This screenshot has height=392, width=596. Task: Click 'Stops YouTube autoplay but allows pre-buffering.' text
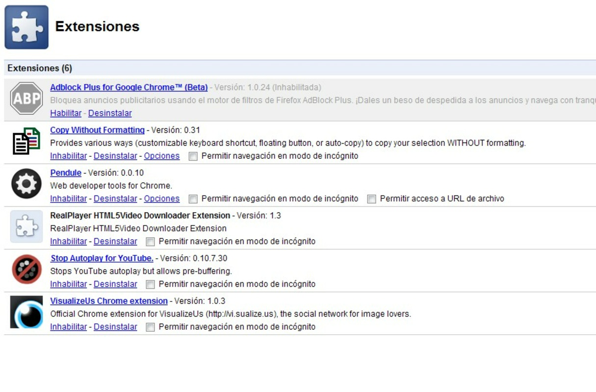pyautogui.click(x=141, y=271)
